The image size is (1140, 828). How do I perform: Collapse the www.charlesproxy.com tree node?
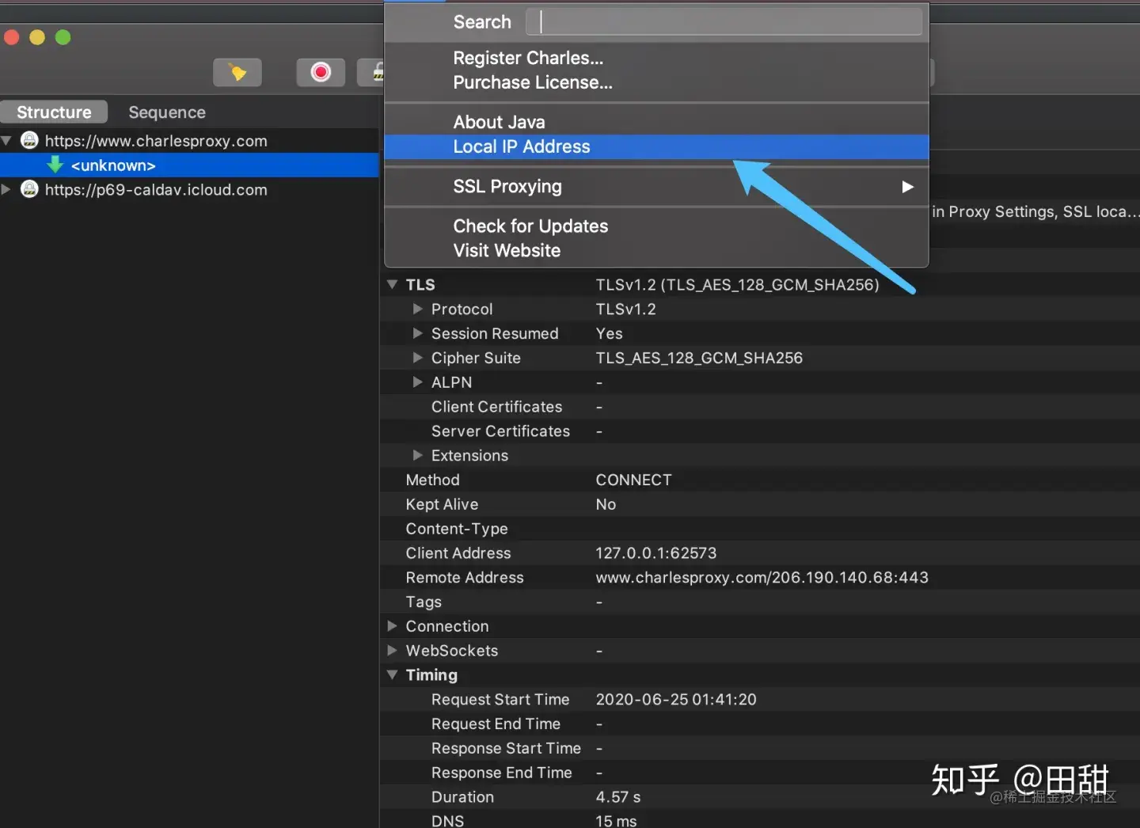tap(6, 141)
